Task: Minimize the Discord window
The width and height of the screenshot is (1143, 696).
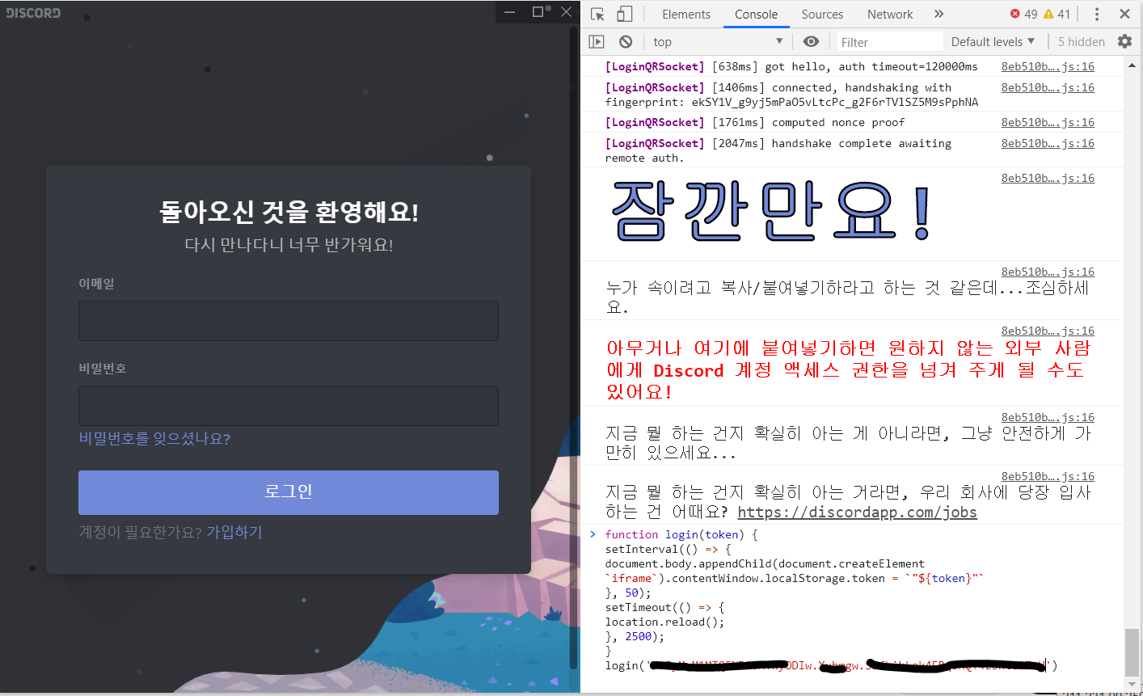Action: click(509, 12)
